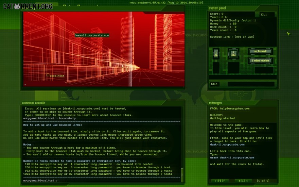Click the message counter [1 of 1]
Image resolution: width=299 pixels, height=187 pixels.
263,181
